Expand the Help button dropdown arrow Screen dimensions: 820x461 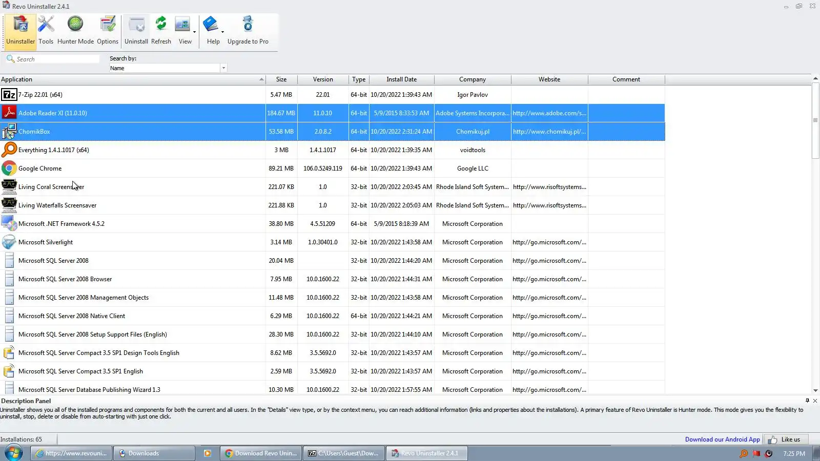tap(222, 32)
